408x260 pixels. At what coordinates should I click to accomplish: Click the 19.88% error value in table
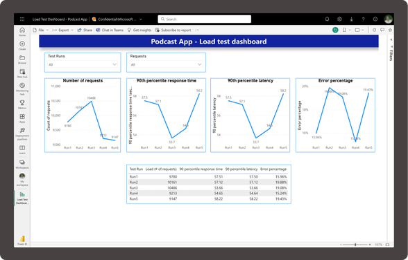[281, 183]
